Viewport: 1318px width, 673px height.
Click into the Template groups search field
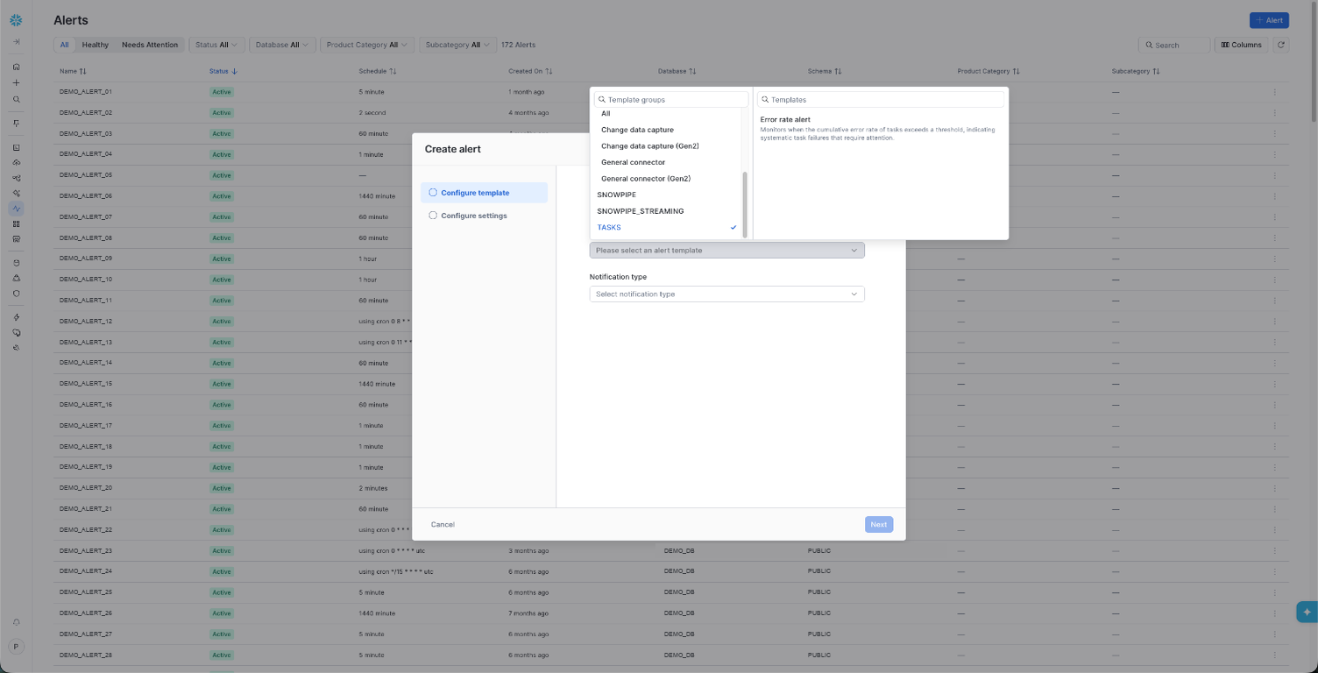(x=671, y=100)
